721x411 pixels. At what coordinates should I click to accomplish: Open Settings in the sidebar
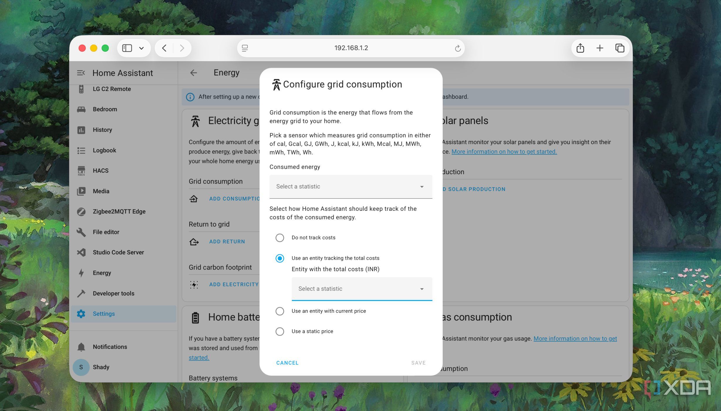coord(124,314)
